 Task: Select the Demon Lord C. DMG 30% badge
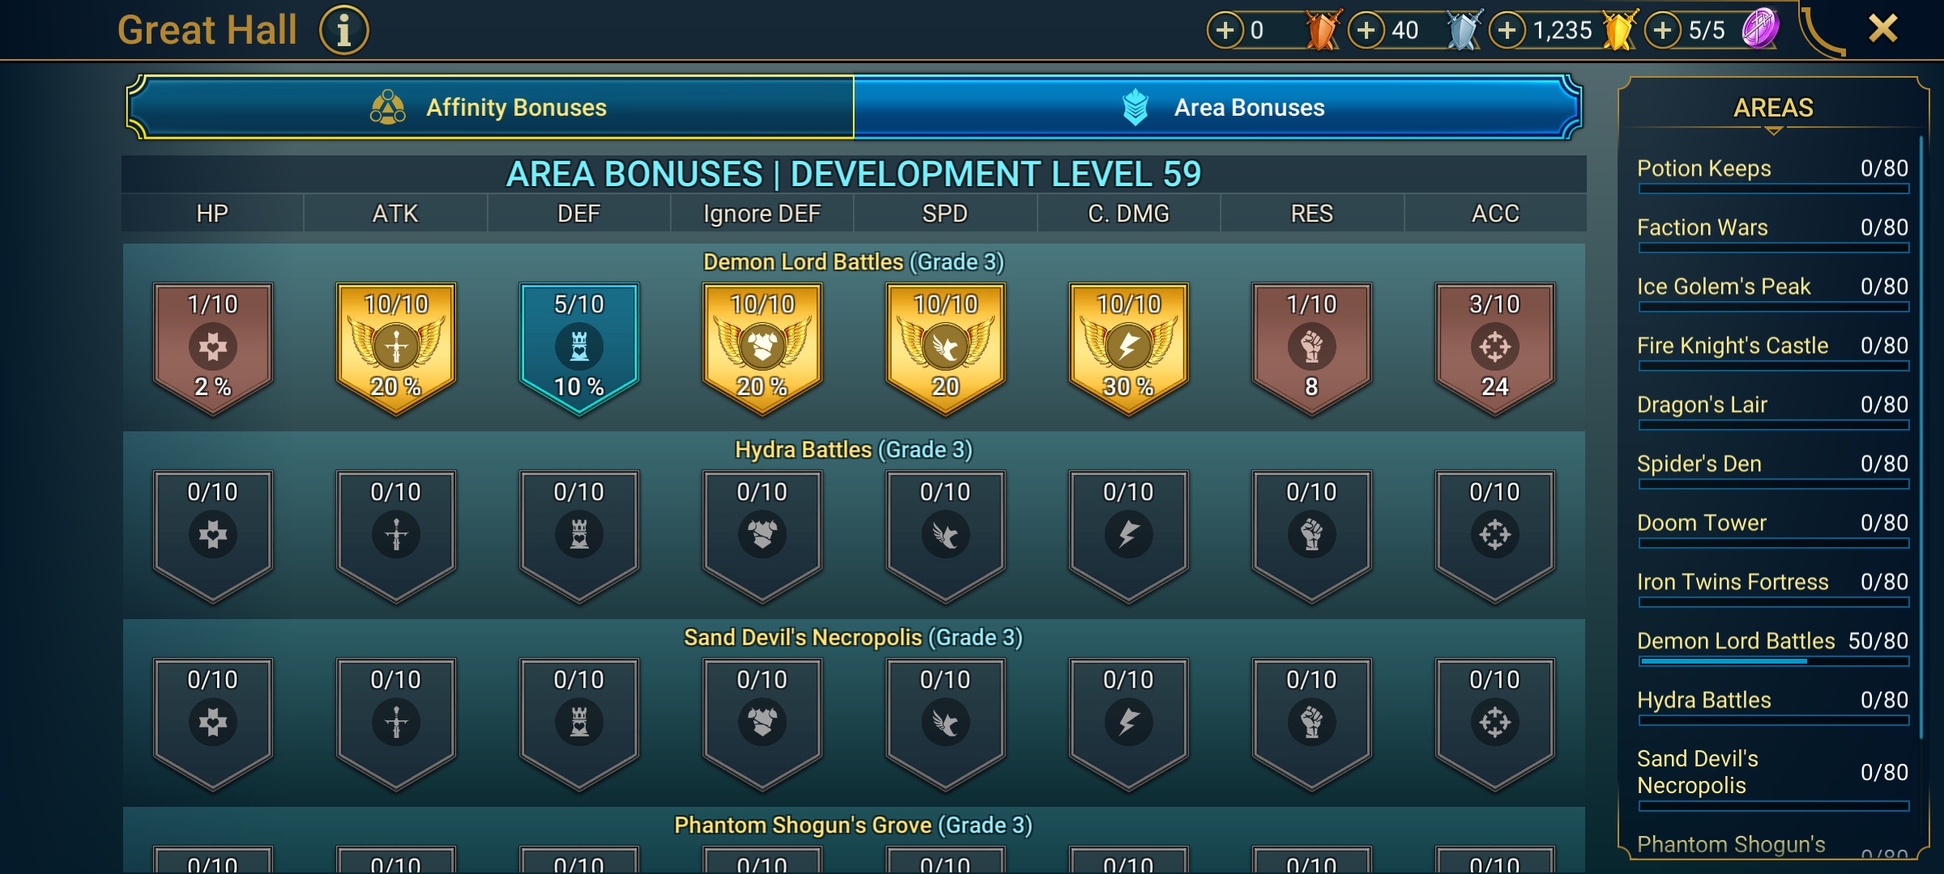coord(1128,348)
